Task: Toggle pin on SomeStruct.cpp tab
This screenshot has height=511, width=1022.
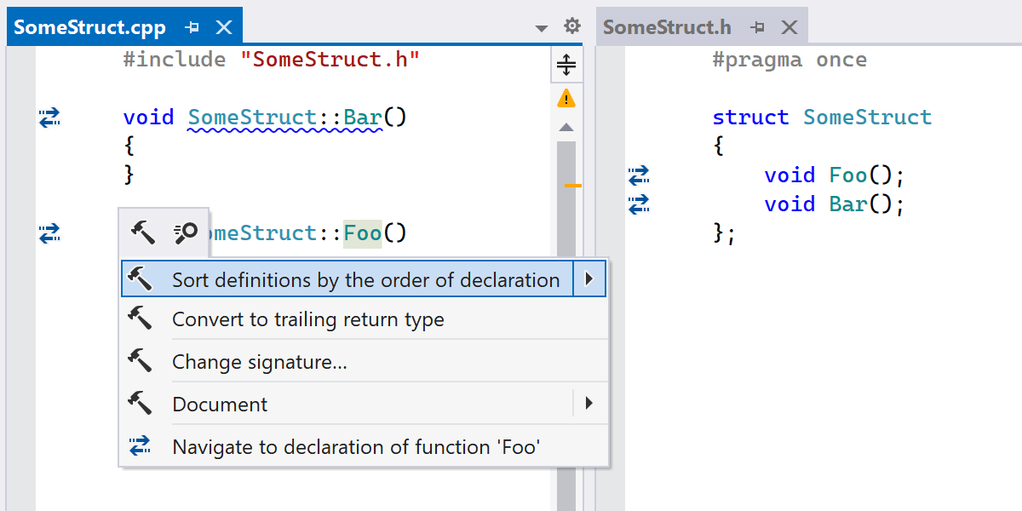Action: (x=192, y=27)
